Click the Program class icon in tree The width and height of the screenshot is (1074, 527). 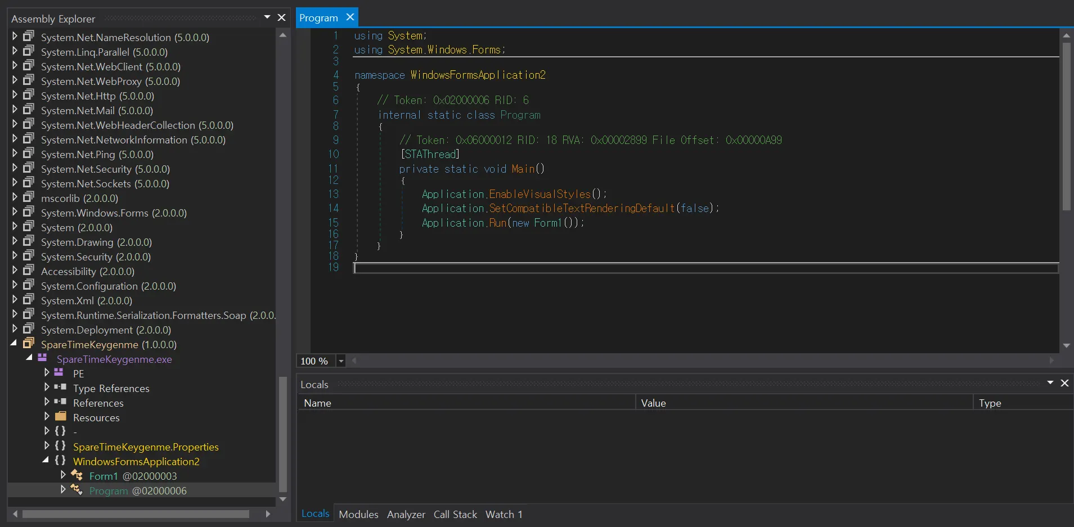77,490
